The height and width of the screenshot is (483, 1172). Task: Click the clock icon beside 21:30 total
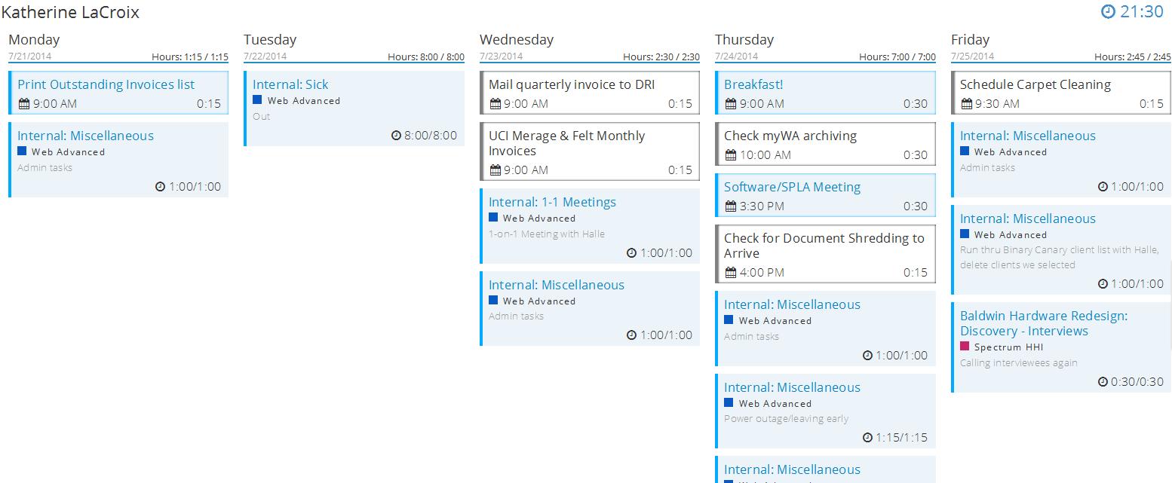(1109, 12)
